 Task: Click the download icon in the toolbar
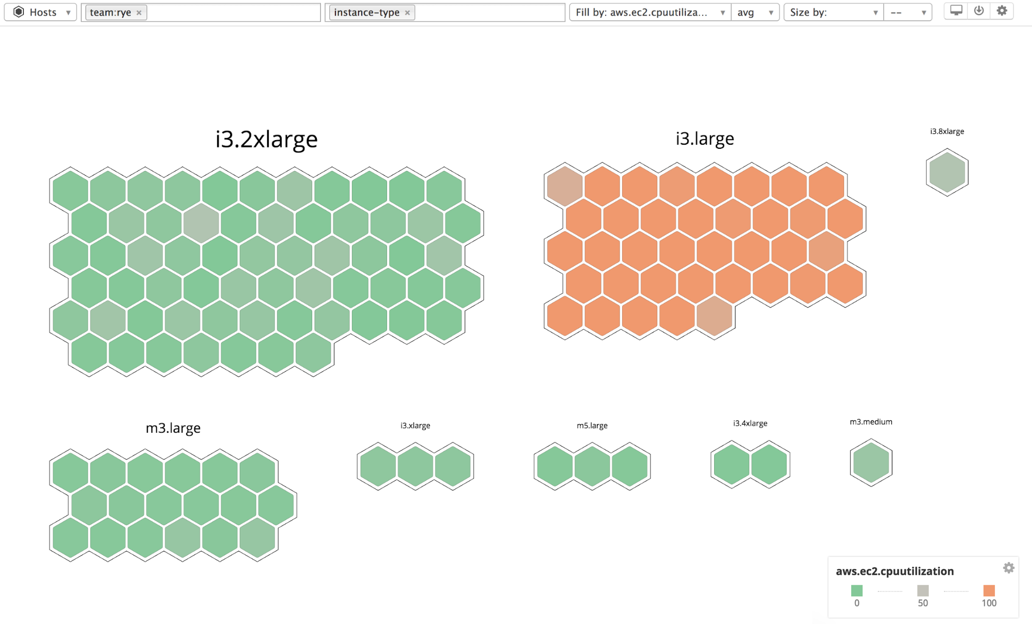(978, 11)
